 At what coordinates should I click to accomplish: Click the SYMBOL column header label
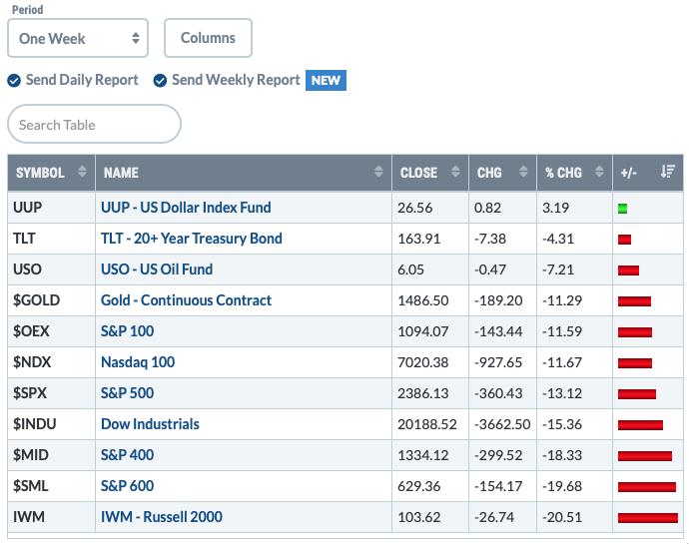(x=40, y=173)
